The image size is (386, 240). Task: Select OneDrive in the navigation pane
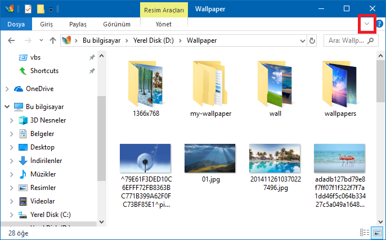39,89
